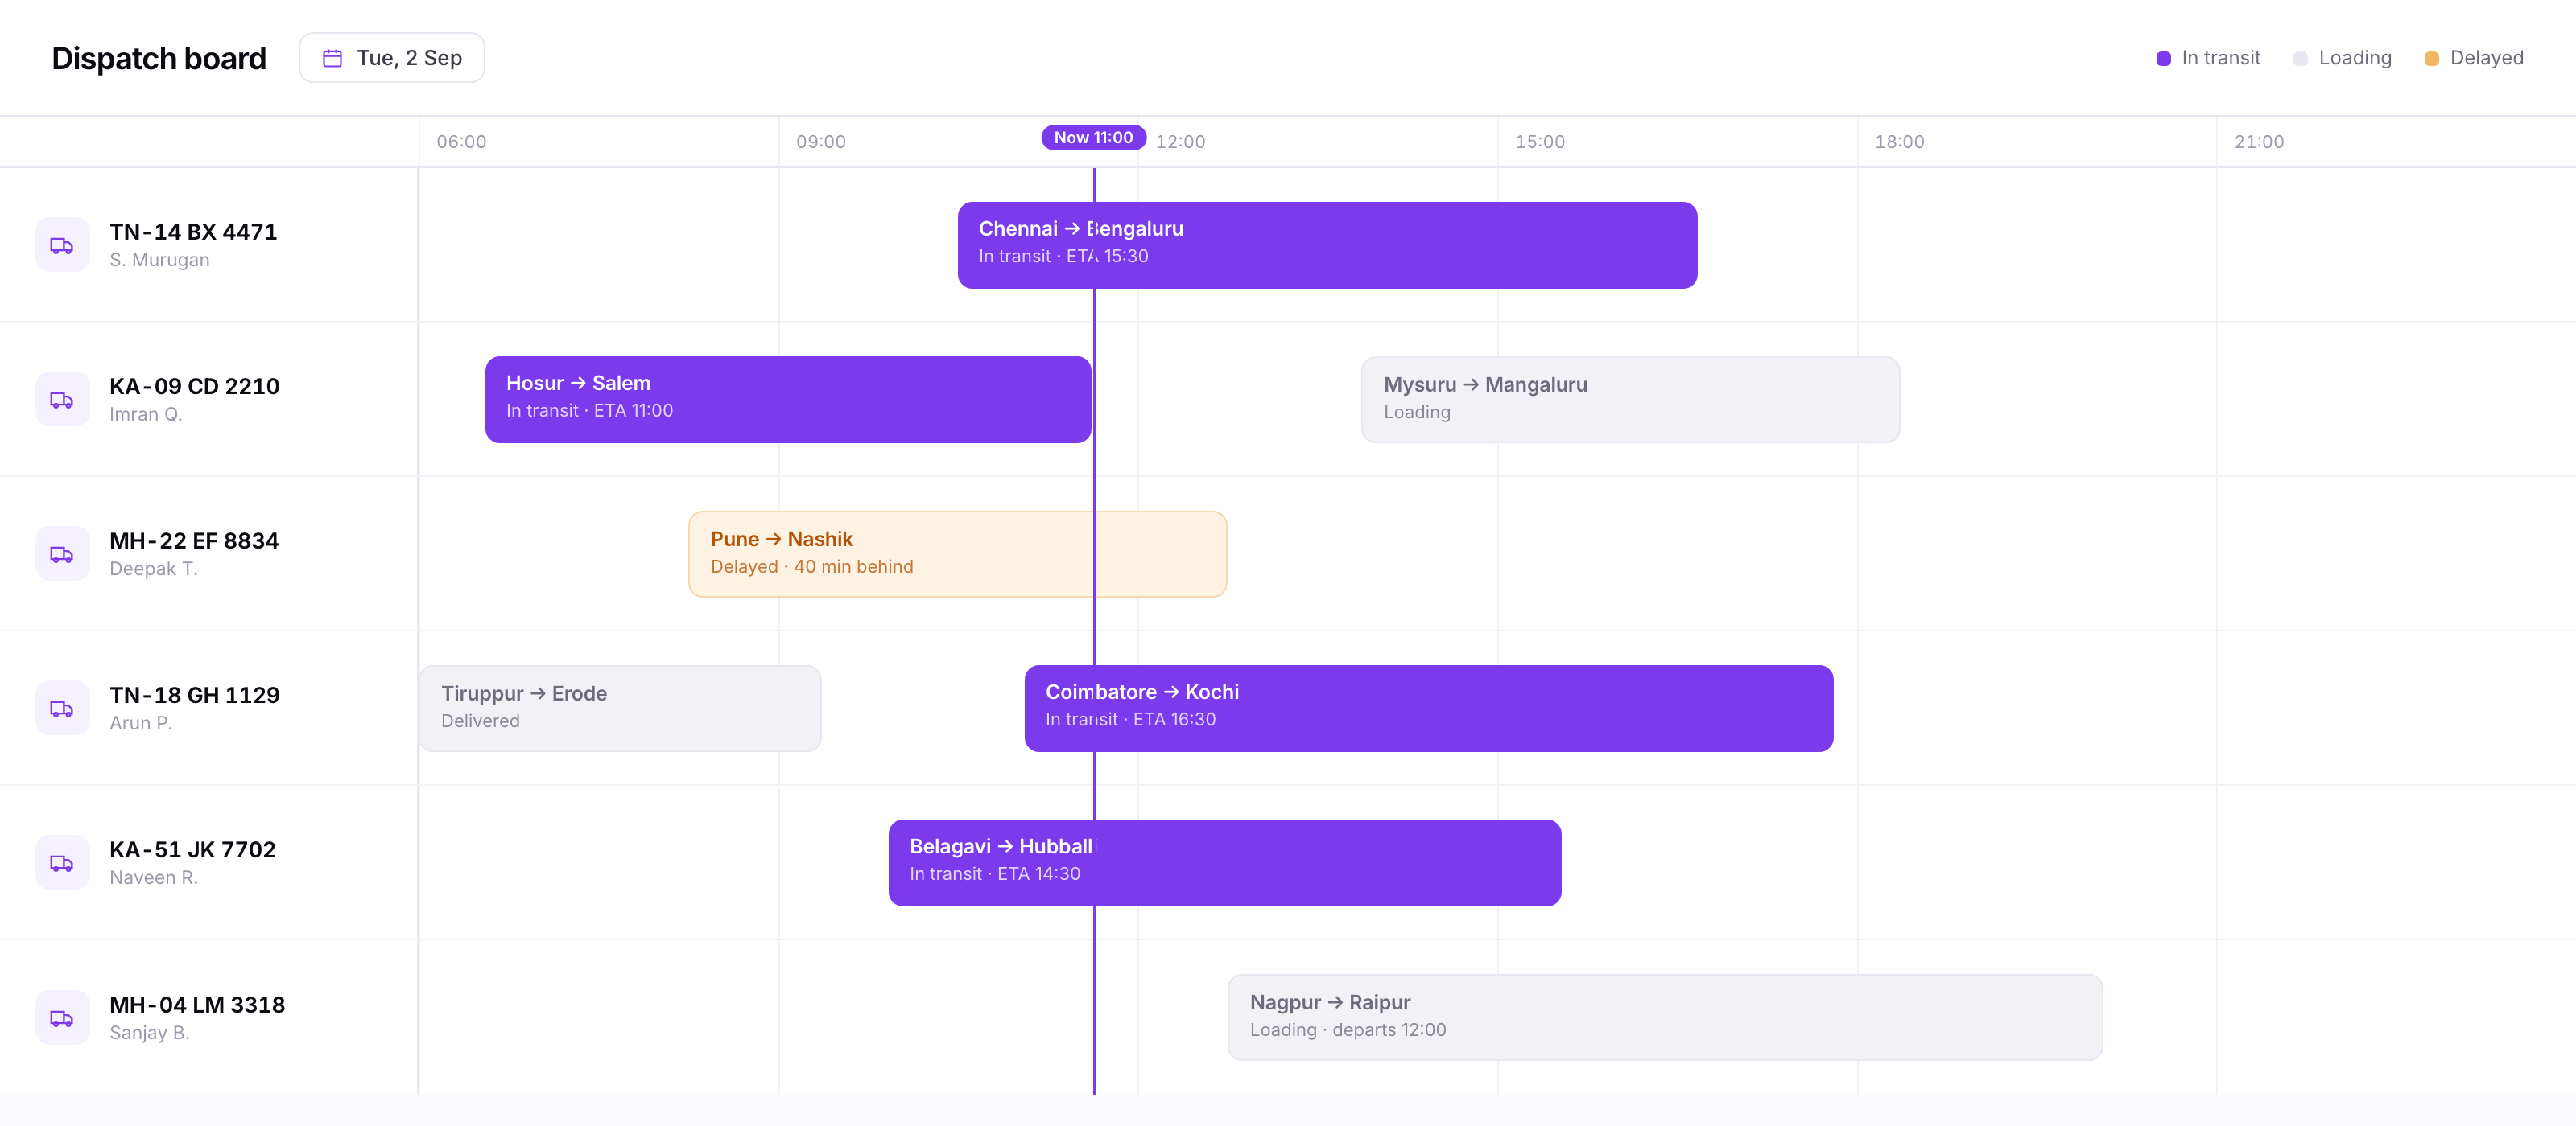Click truck icon for TN-14 BX 4471

pyautogui.click(x=62, y=245)
